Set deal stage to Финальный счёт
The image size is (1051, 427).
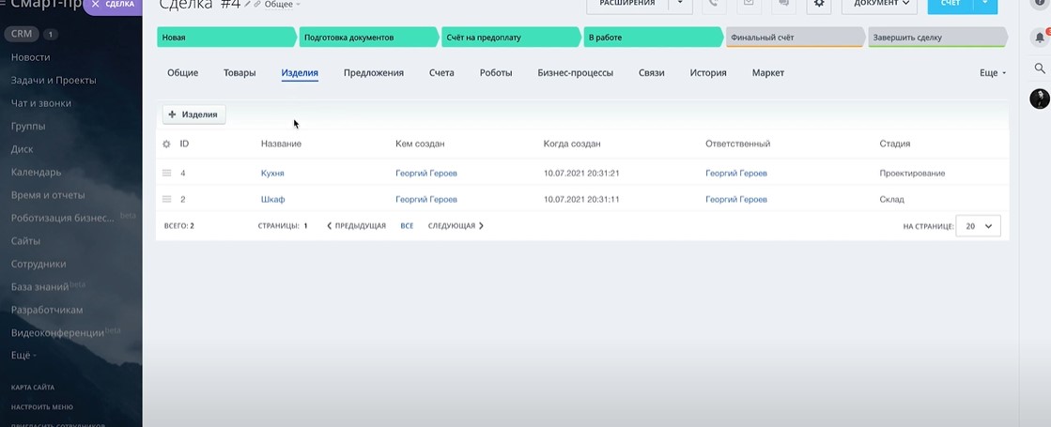click(795, 38)
